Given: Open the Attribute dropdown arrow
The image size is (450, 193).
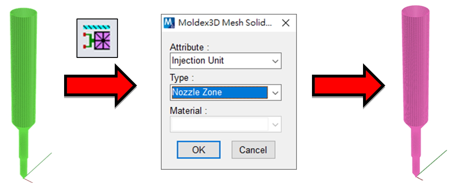Looking at the screenshot, I should (275, 61).
